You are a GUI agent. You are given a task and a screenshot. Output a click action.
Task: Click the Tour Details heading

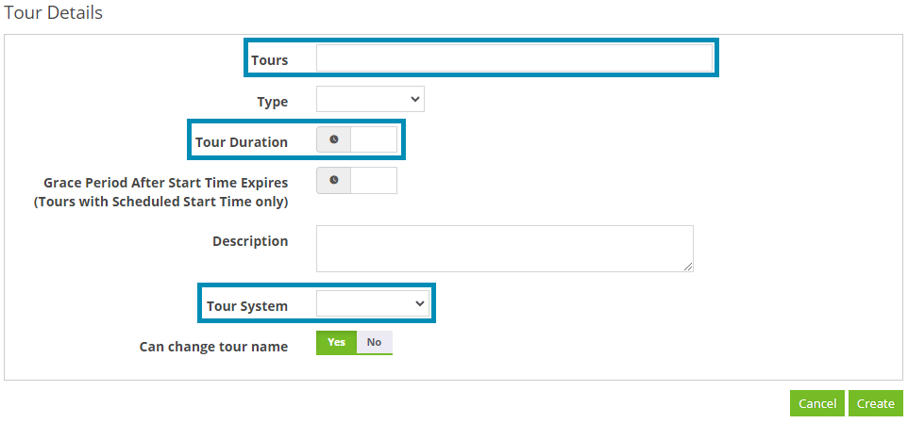53,12
